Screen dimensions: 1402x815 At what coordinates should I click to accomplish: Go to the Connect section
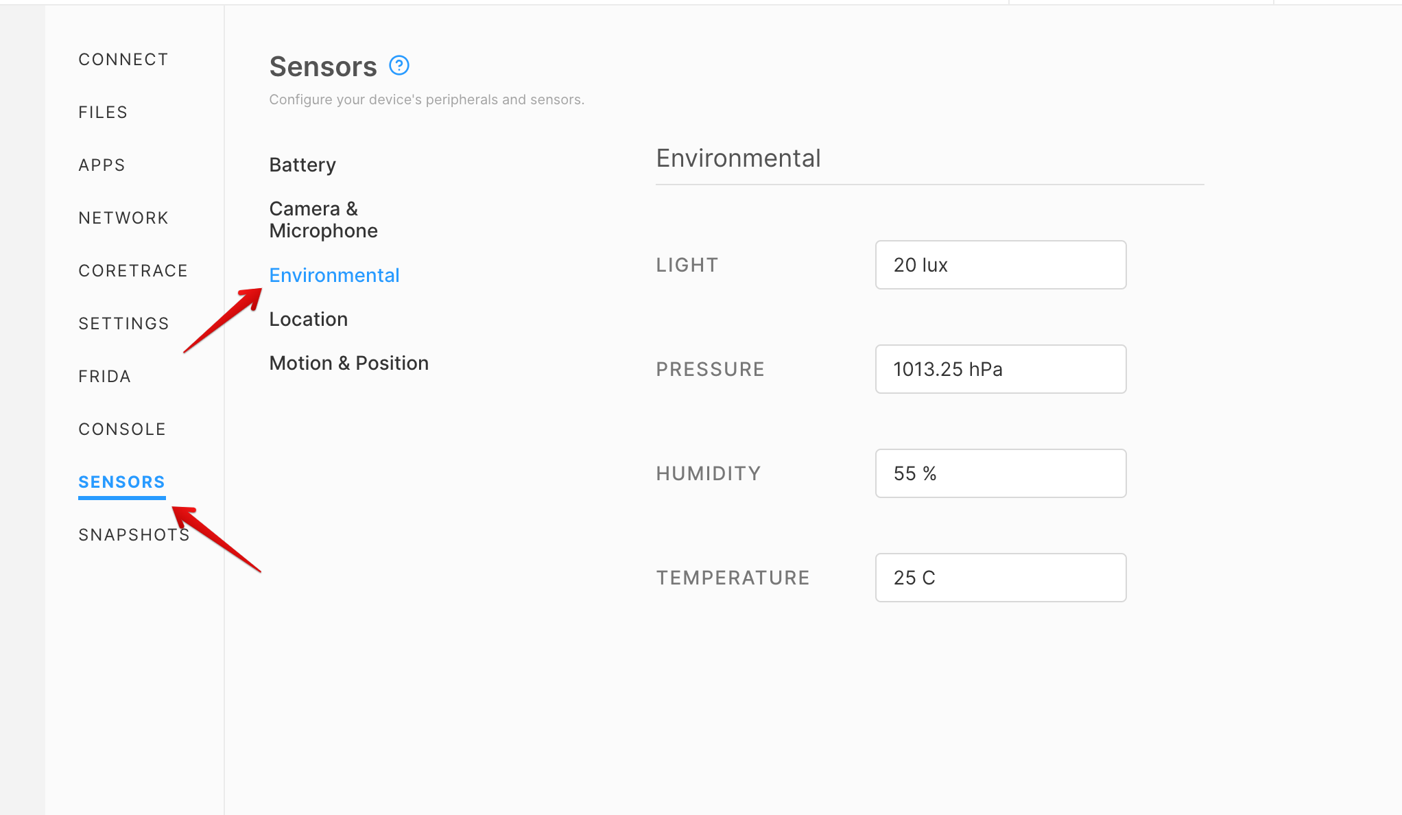123,60
